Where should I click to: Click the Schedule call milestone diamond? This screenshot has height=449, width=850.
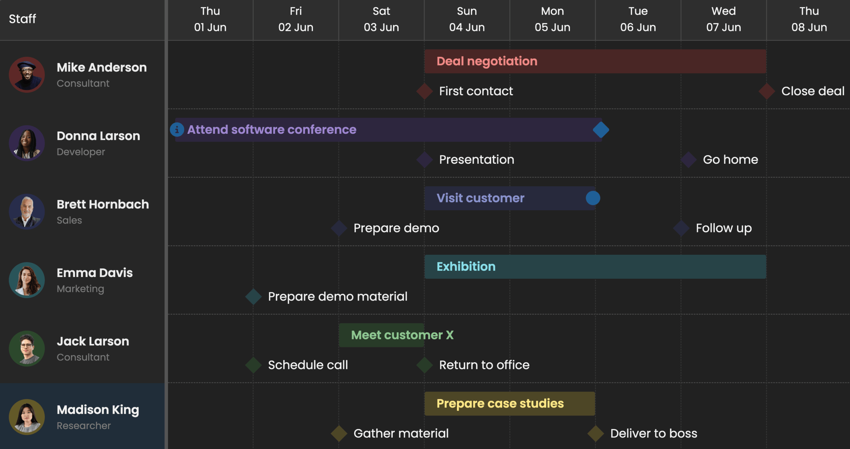coord(253,365)
